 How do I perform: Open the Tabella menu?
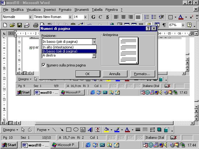[97, 10]
